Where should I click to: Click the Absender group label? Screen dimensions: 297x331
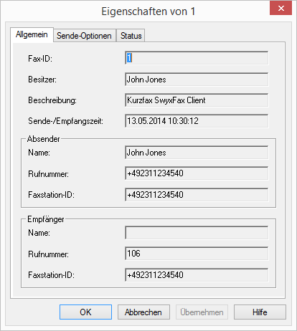tap(44, 139)
